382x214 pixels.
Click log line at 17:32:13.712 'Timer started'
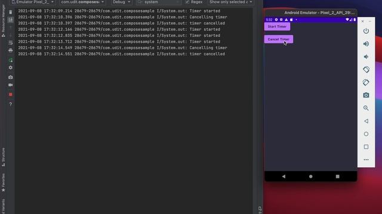(119, 42)
